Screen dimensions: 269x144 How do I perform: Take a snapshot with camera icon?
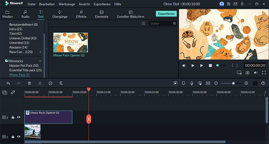pos(247,73)
